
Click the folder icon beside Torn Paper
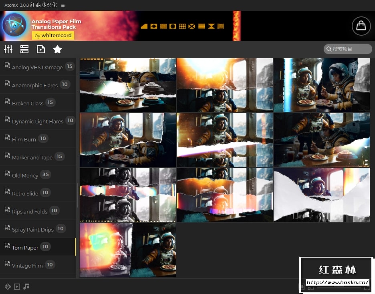(8, 245)
